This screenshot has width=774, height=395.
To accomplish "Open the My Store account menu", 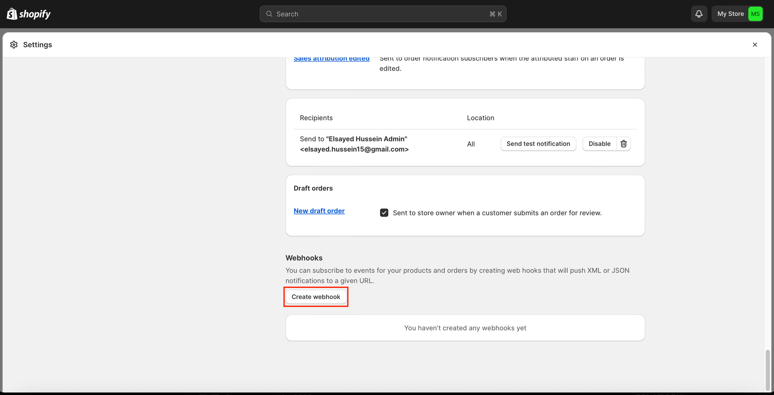I will (730, 14).
